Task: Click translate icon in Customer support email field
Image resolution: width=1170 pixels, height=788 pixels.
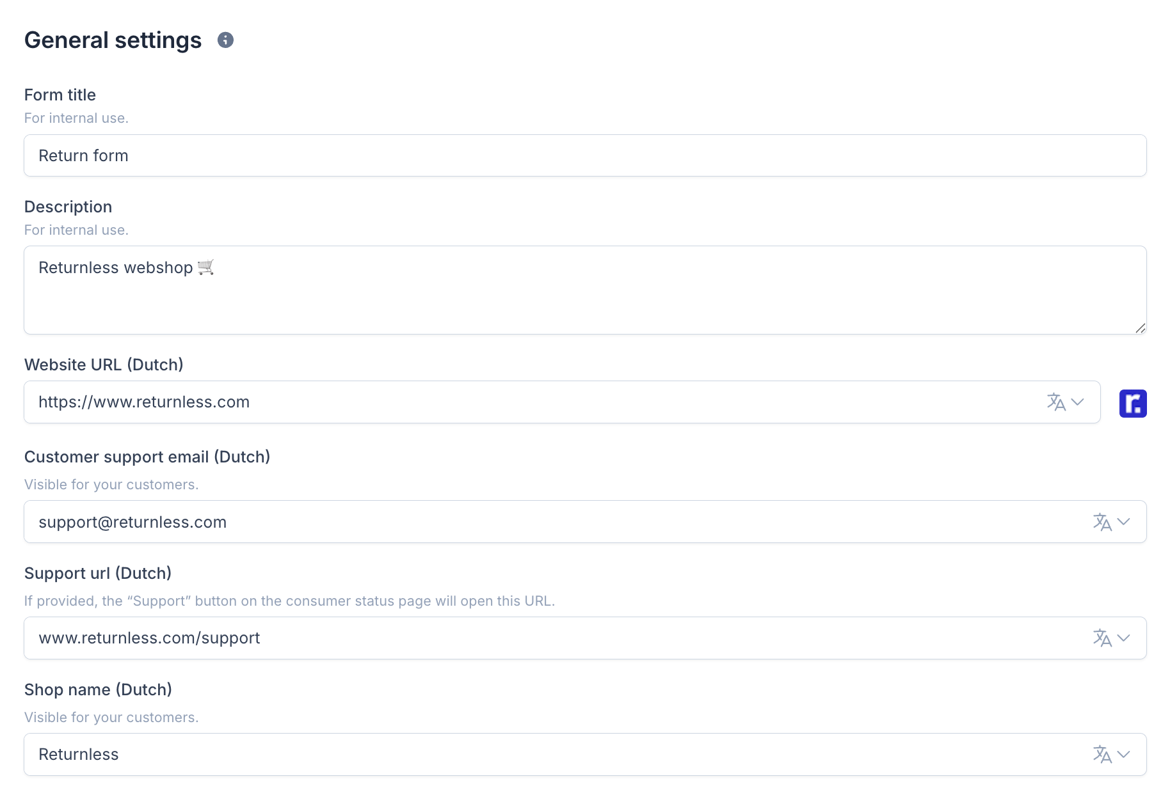Action: 1102,522
